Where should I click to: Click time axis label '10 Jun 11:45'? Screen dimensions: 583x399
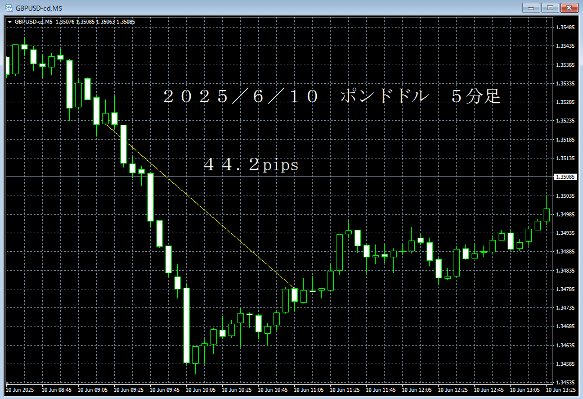point(381,390)
